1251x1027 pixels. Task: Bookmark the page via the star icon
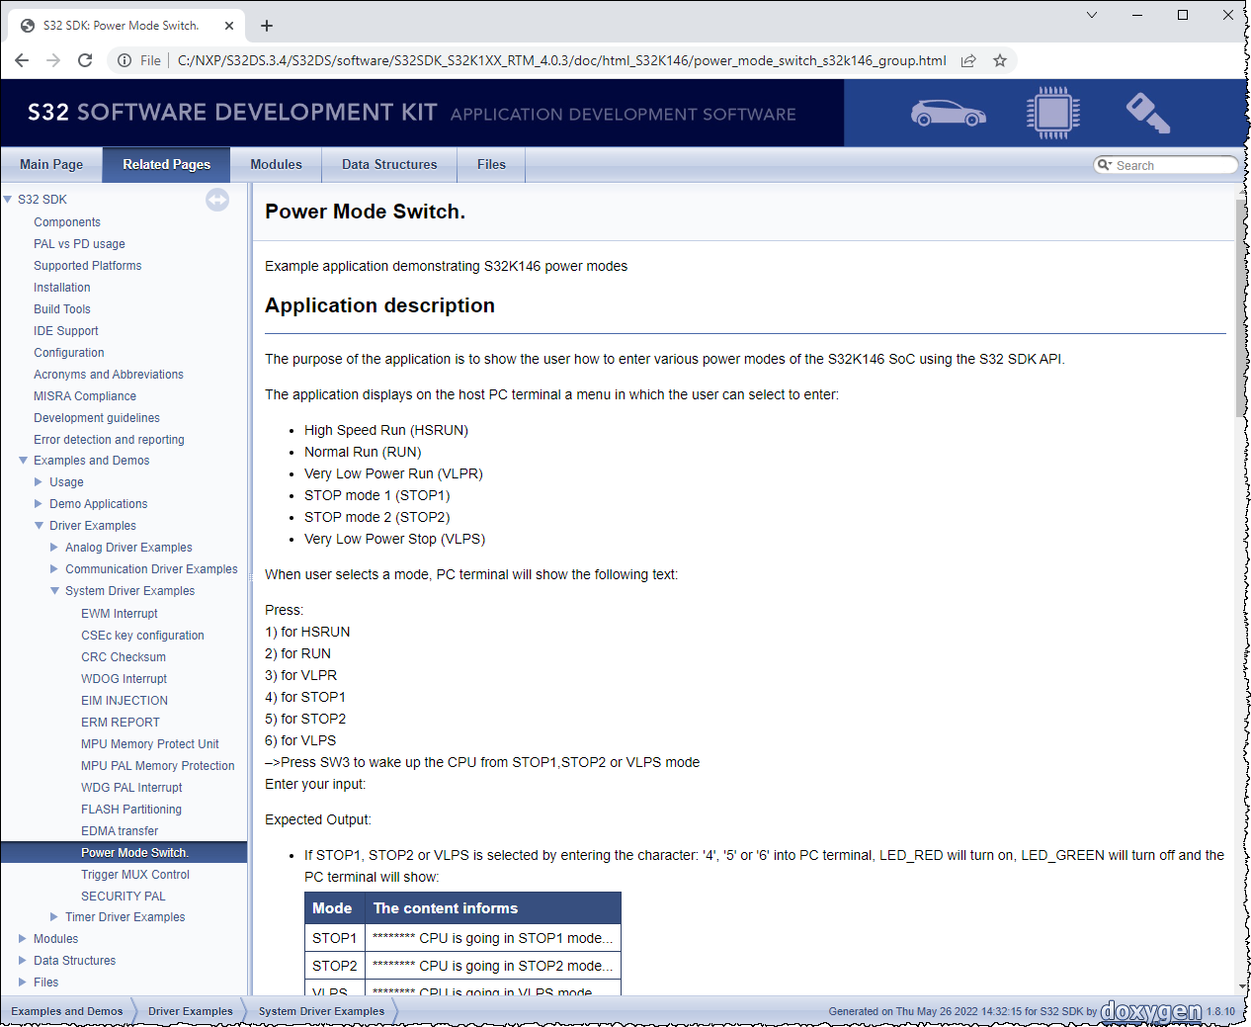[x=1000, y=60]
